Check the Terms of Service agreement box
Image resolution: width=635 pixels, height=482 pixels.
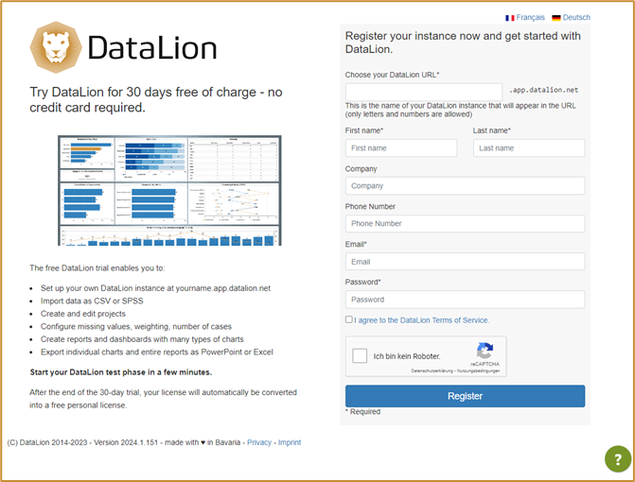tap(348, 319)
